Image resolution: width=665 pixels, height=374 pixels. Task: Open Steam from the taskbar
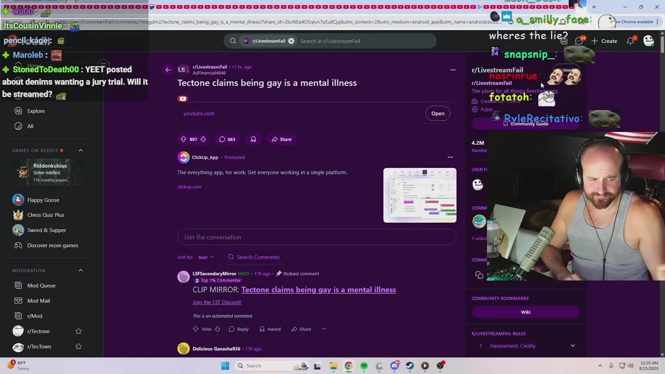point(410,366)
